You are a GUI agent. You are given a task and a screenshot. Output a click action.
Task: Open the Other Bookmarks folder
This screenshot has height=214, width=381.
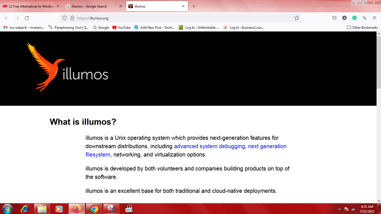(x=362, y=28)
